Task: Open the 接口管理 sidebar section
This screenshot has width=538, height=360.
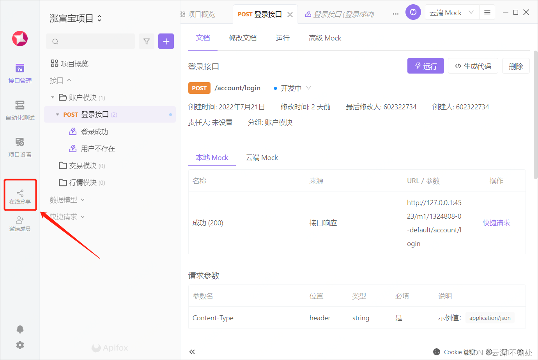Action: [20, 74]
